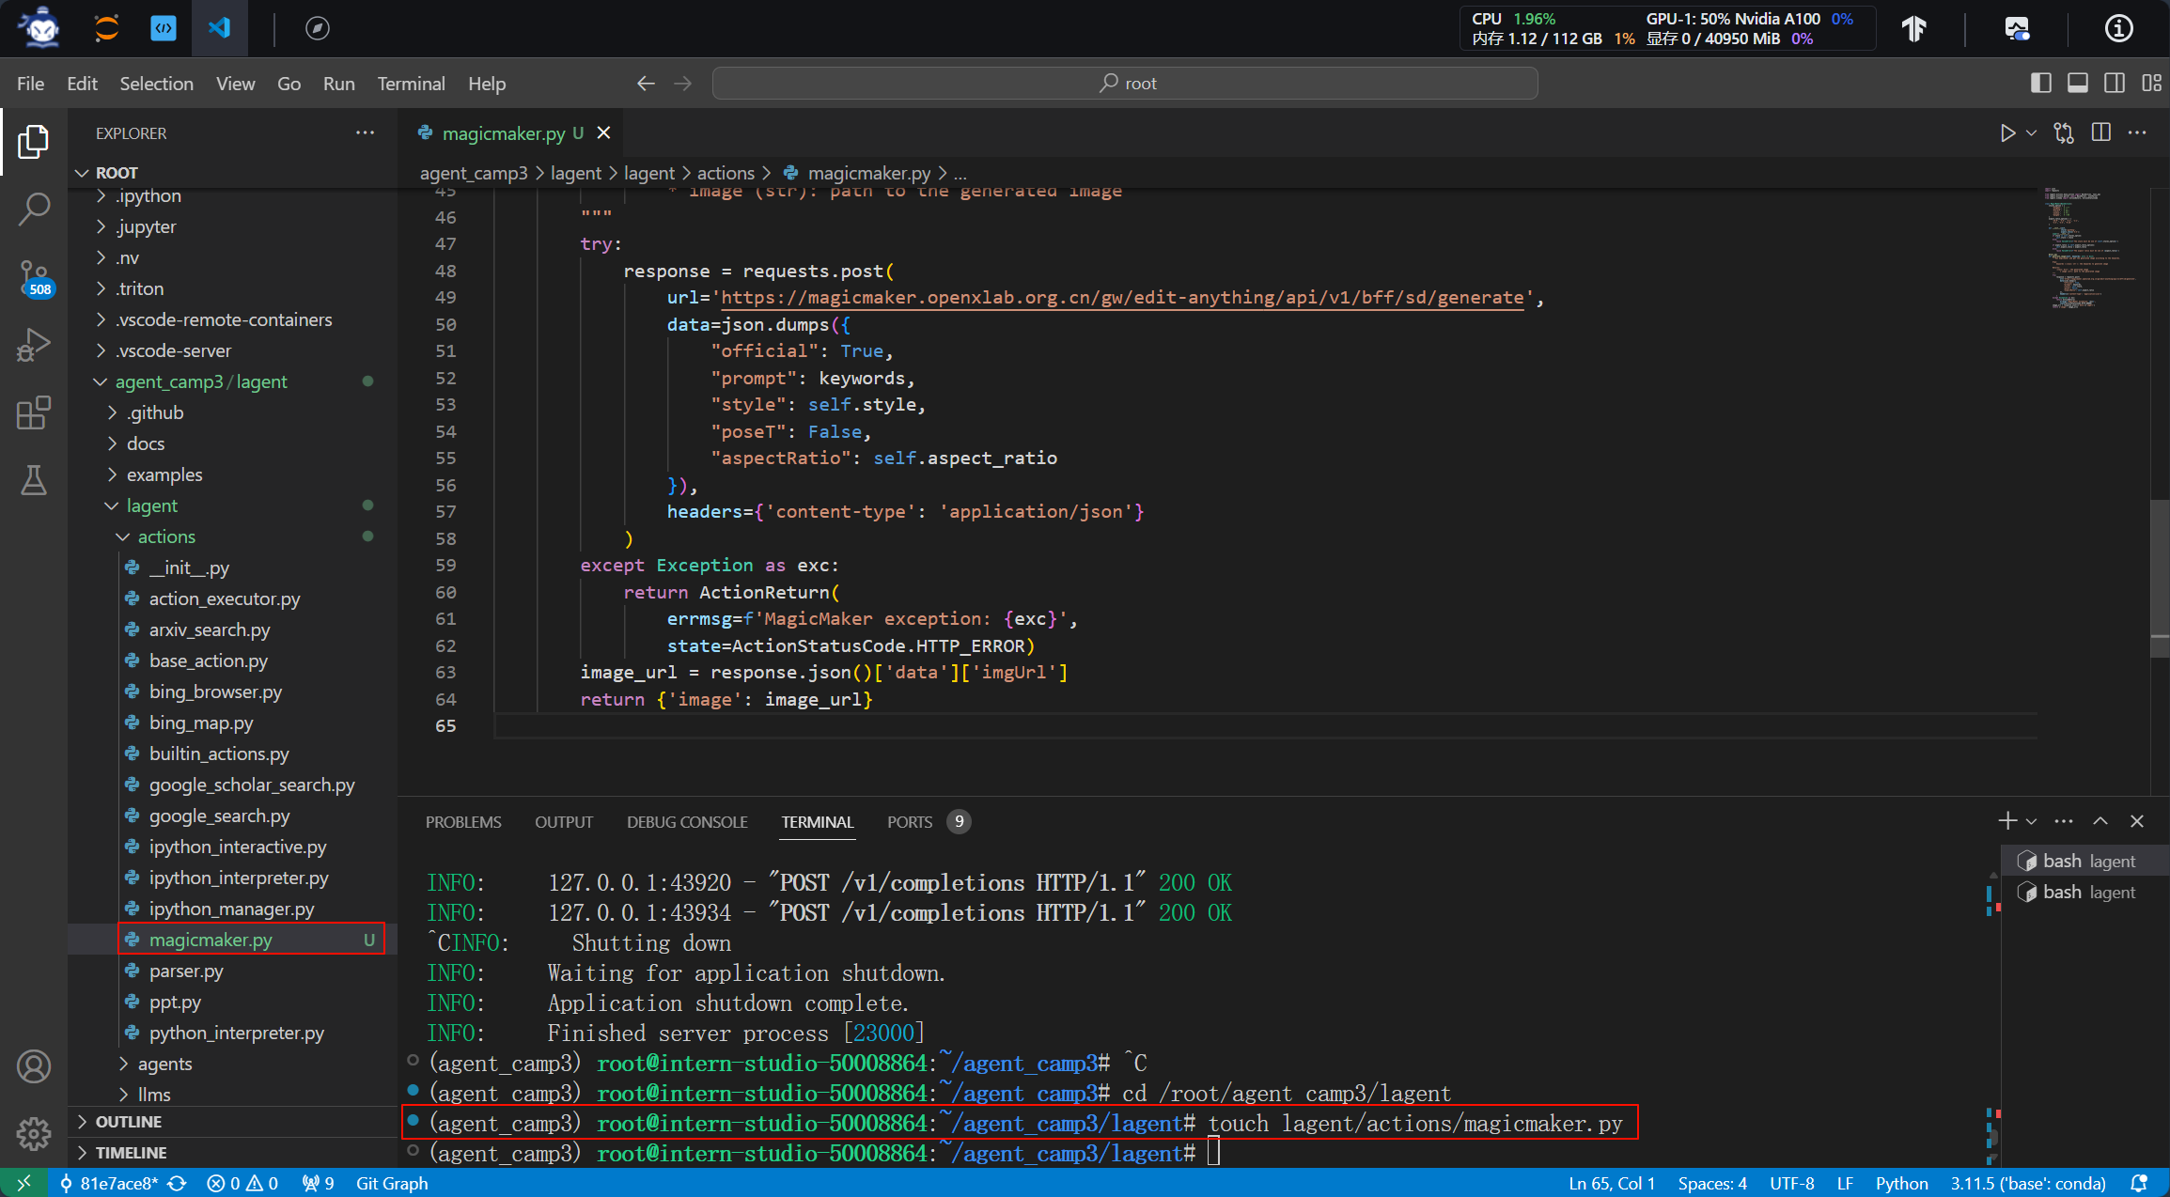The height and width of the screenshot is (1197, 2170).
Task: Open the Extensions view
Action: [34, 412]
